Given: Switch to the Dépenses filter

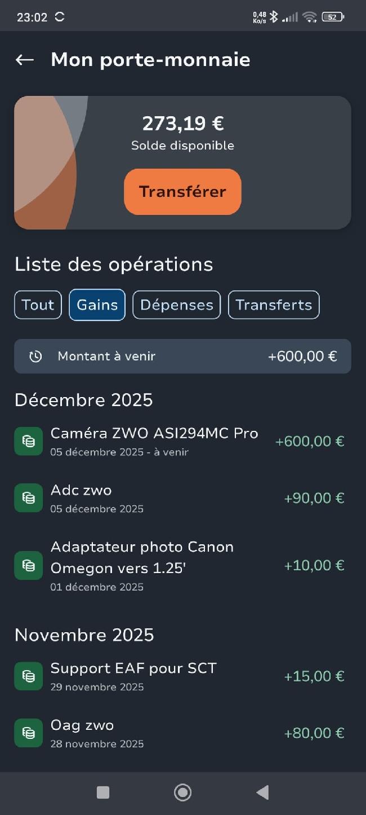Looking at the screenshot, I should pos(176,305).
